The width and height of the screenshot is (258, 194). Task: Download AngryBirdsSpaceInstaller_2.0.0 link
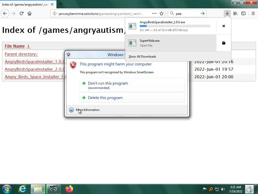pos(35,69)
